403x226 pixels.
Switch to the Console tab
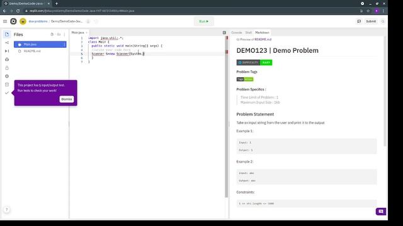(x=237, y=33)
